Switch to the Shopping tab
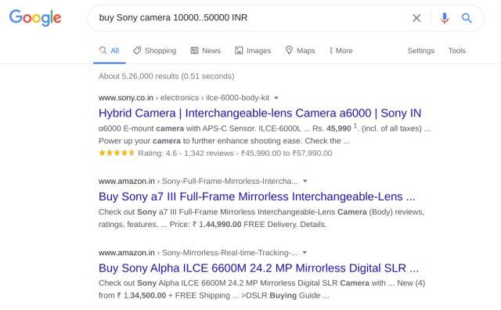501x310 pixels. 155,51
